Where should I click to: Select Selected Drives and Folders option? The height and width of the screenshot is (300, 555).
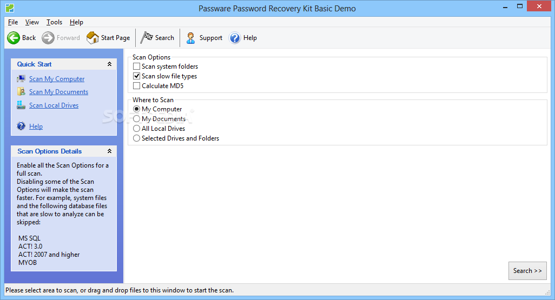coord(137,138)
